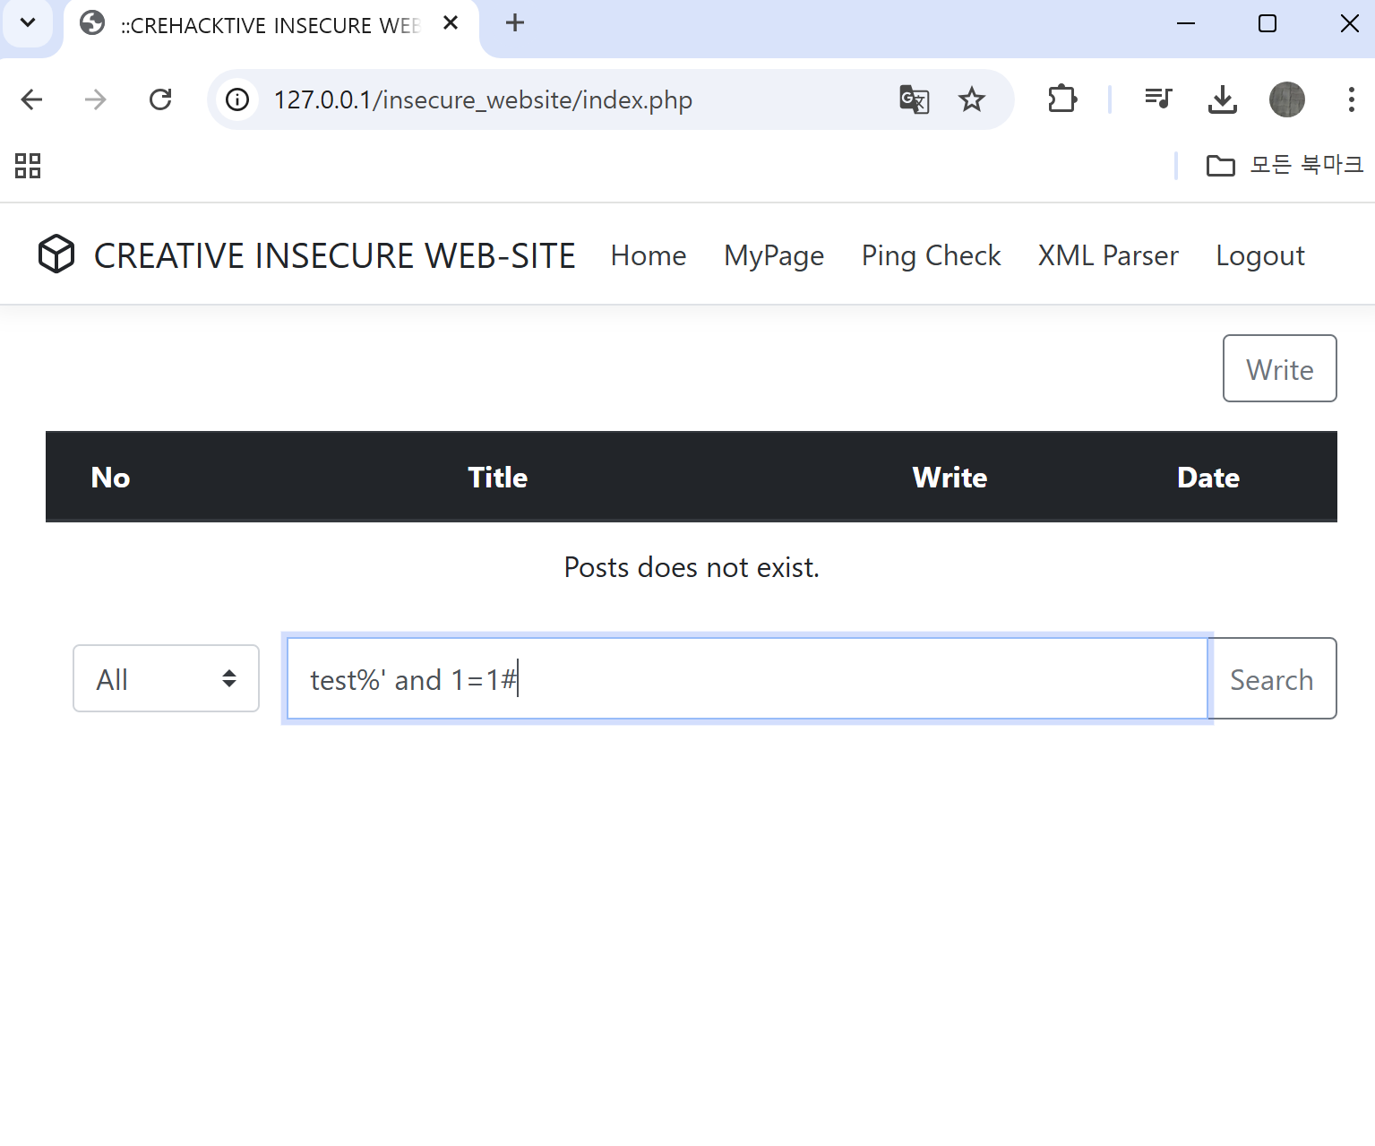Open Chrome's three-dot menu
This screenshot has height=1146, width=1375.
click(1351, 99)
